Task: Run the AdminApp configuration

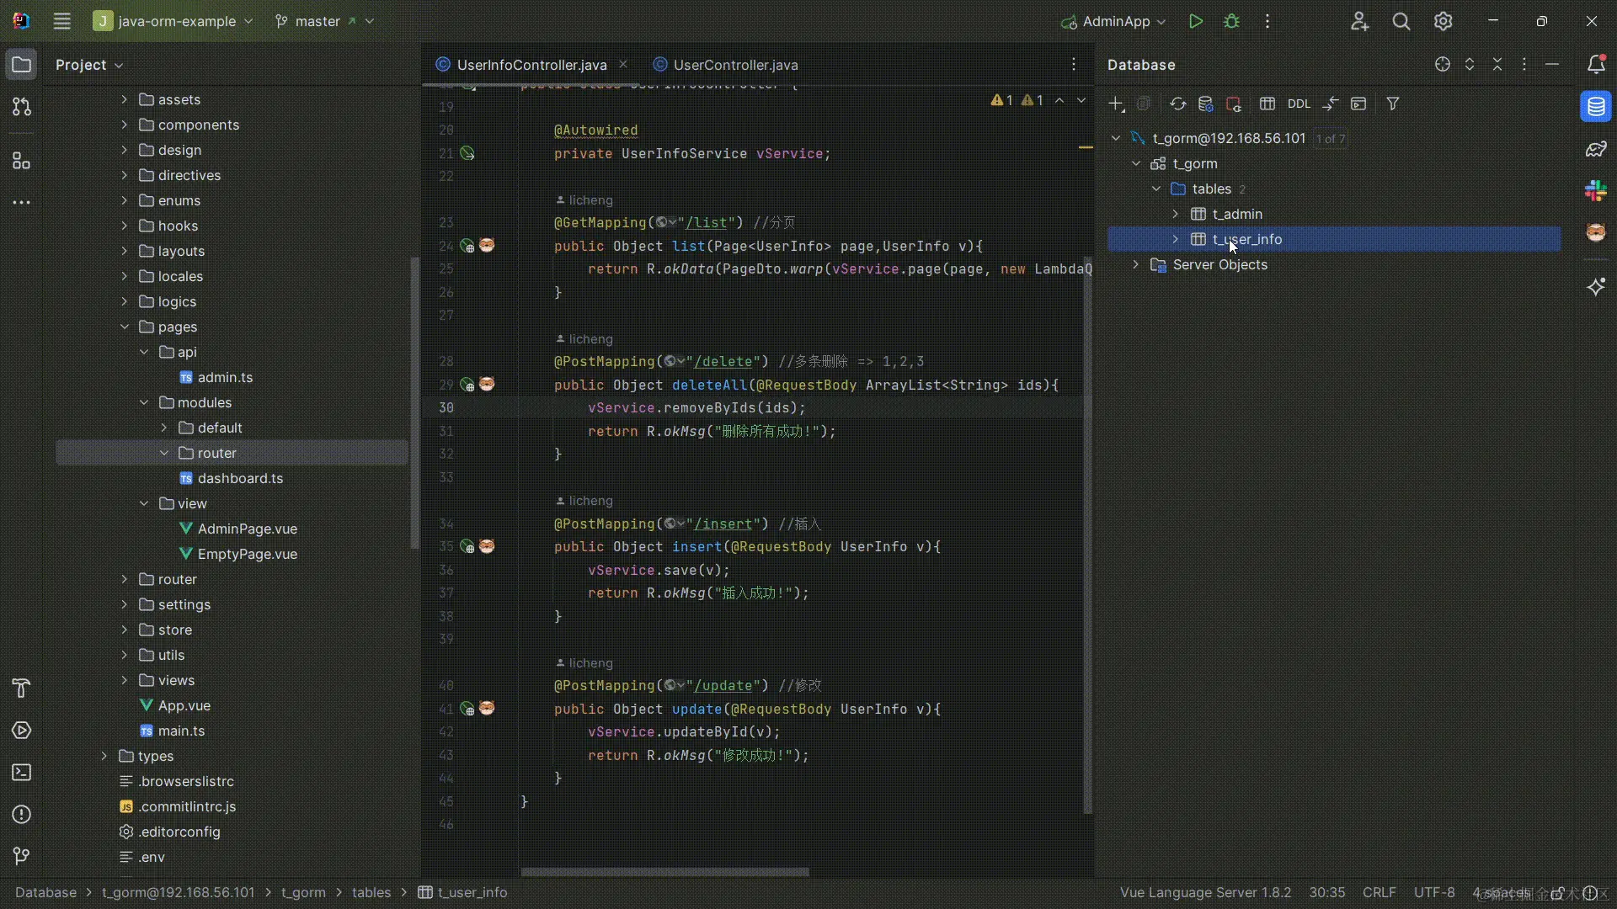Action: (x=1197, y=21)
